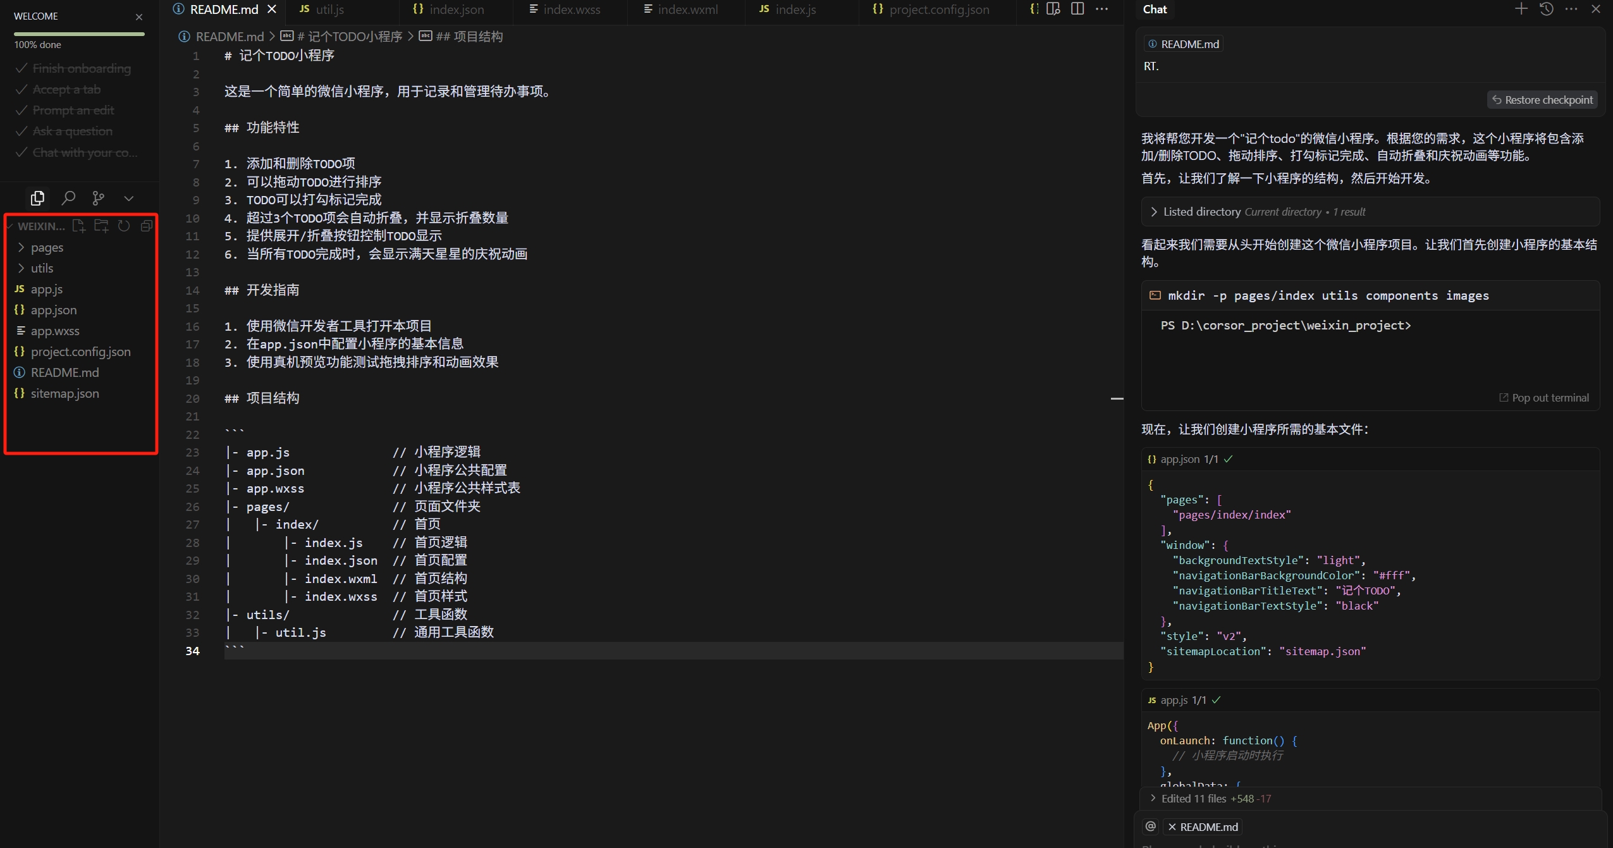The image size is (1613, 848).
Task: Click the '## 开发指南' heading line
Action: 262,290
